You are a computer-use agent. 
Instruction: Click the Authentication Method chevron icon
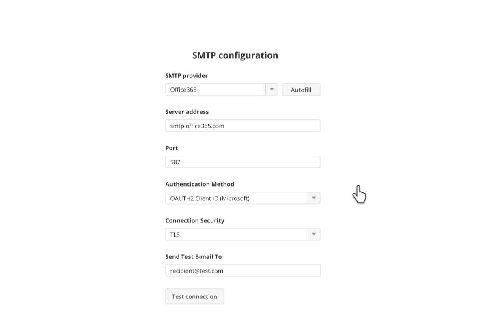pyautogui.click(x=314, y=198)
